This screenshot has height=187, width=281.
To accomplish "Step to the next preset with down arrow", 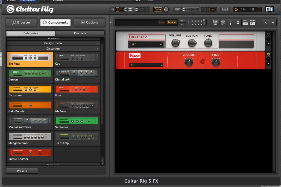I will (182, 24).
